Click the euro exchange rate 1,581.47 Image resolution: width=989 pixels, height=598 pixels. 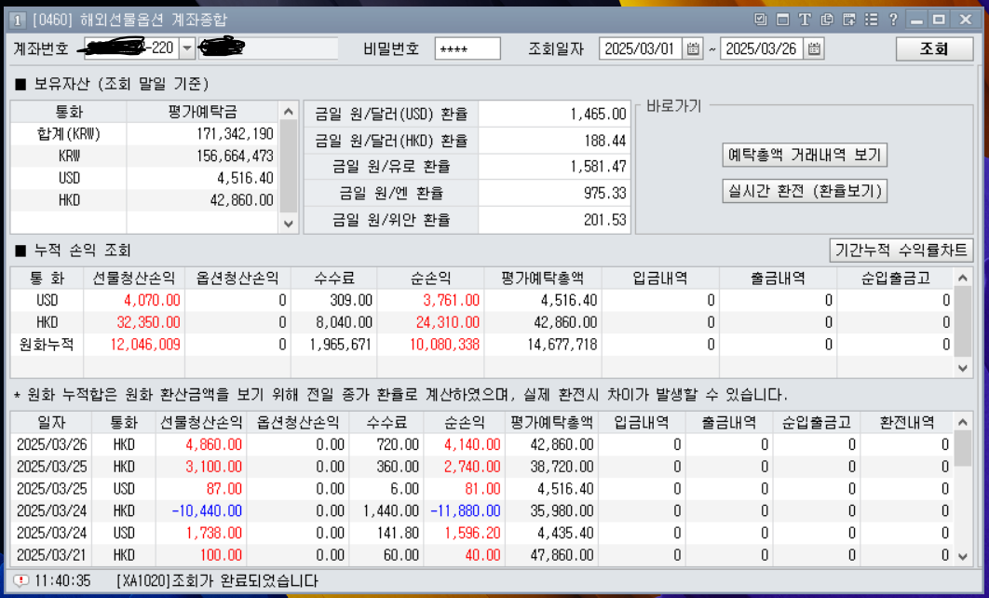[x=598, y=167]
